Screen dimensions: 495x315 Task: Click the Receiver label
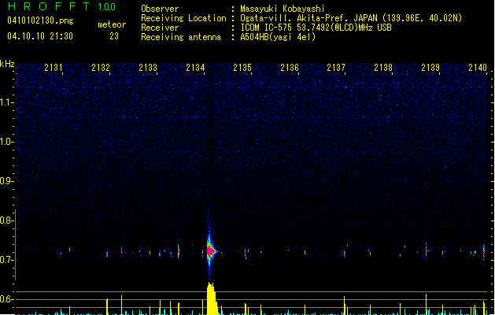(x=160, y=28)
